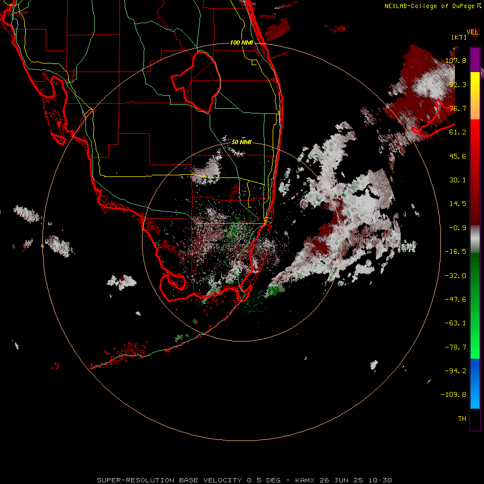Click the NEXLAB-College of DuPage label
The width and height of the screenshot is (484, 484).
429,6
